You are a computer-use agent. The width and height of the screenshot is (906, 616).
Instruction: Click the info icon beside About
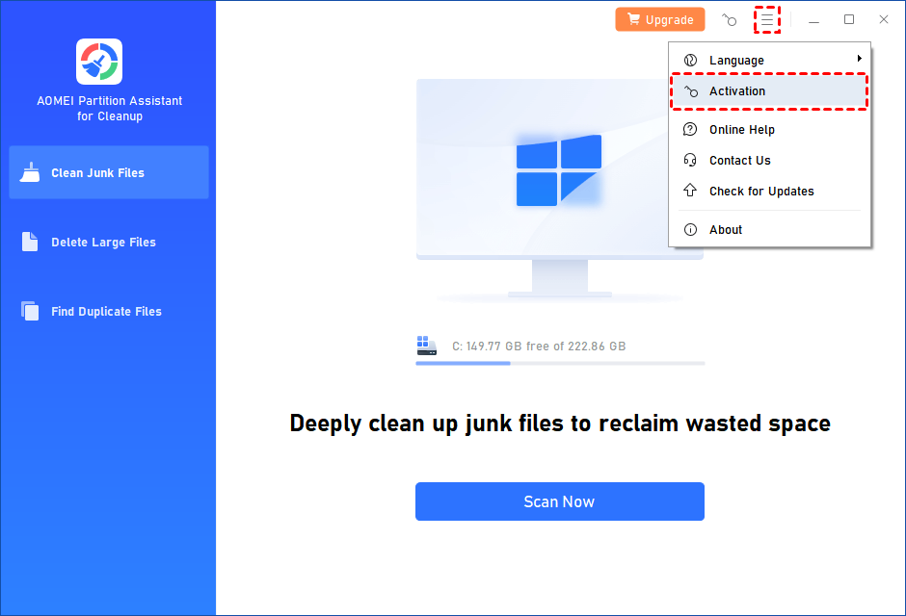tap(690, 230)
